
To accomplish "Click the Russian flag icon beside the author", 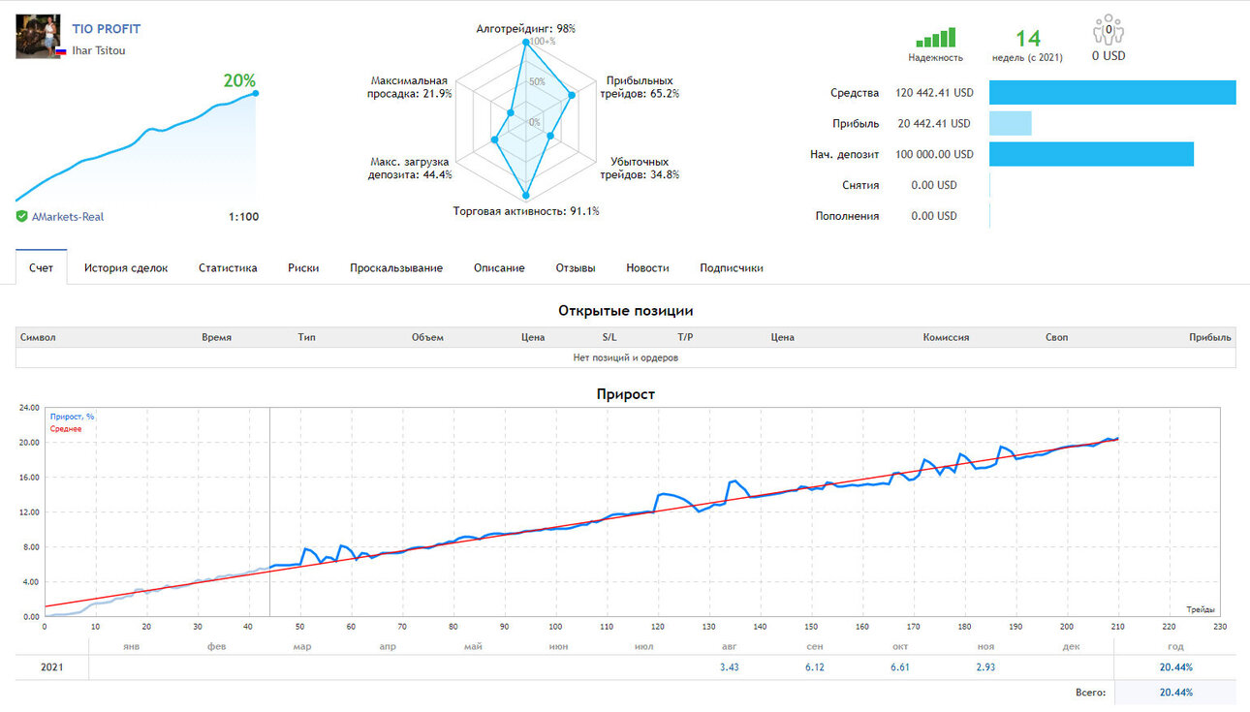I will click(60, 50).
